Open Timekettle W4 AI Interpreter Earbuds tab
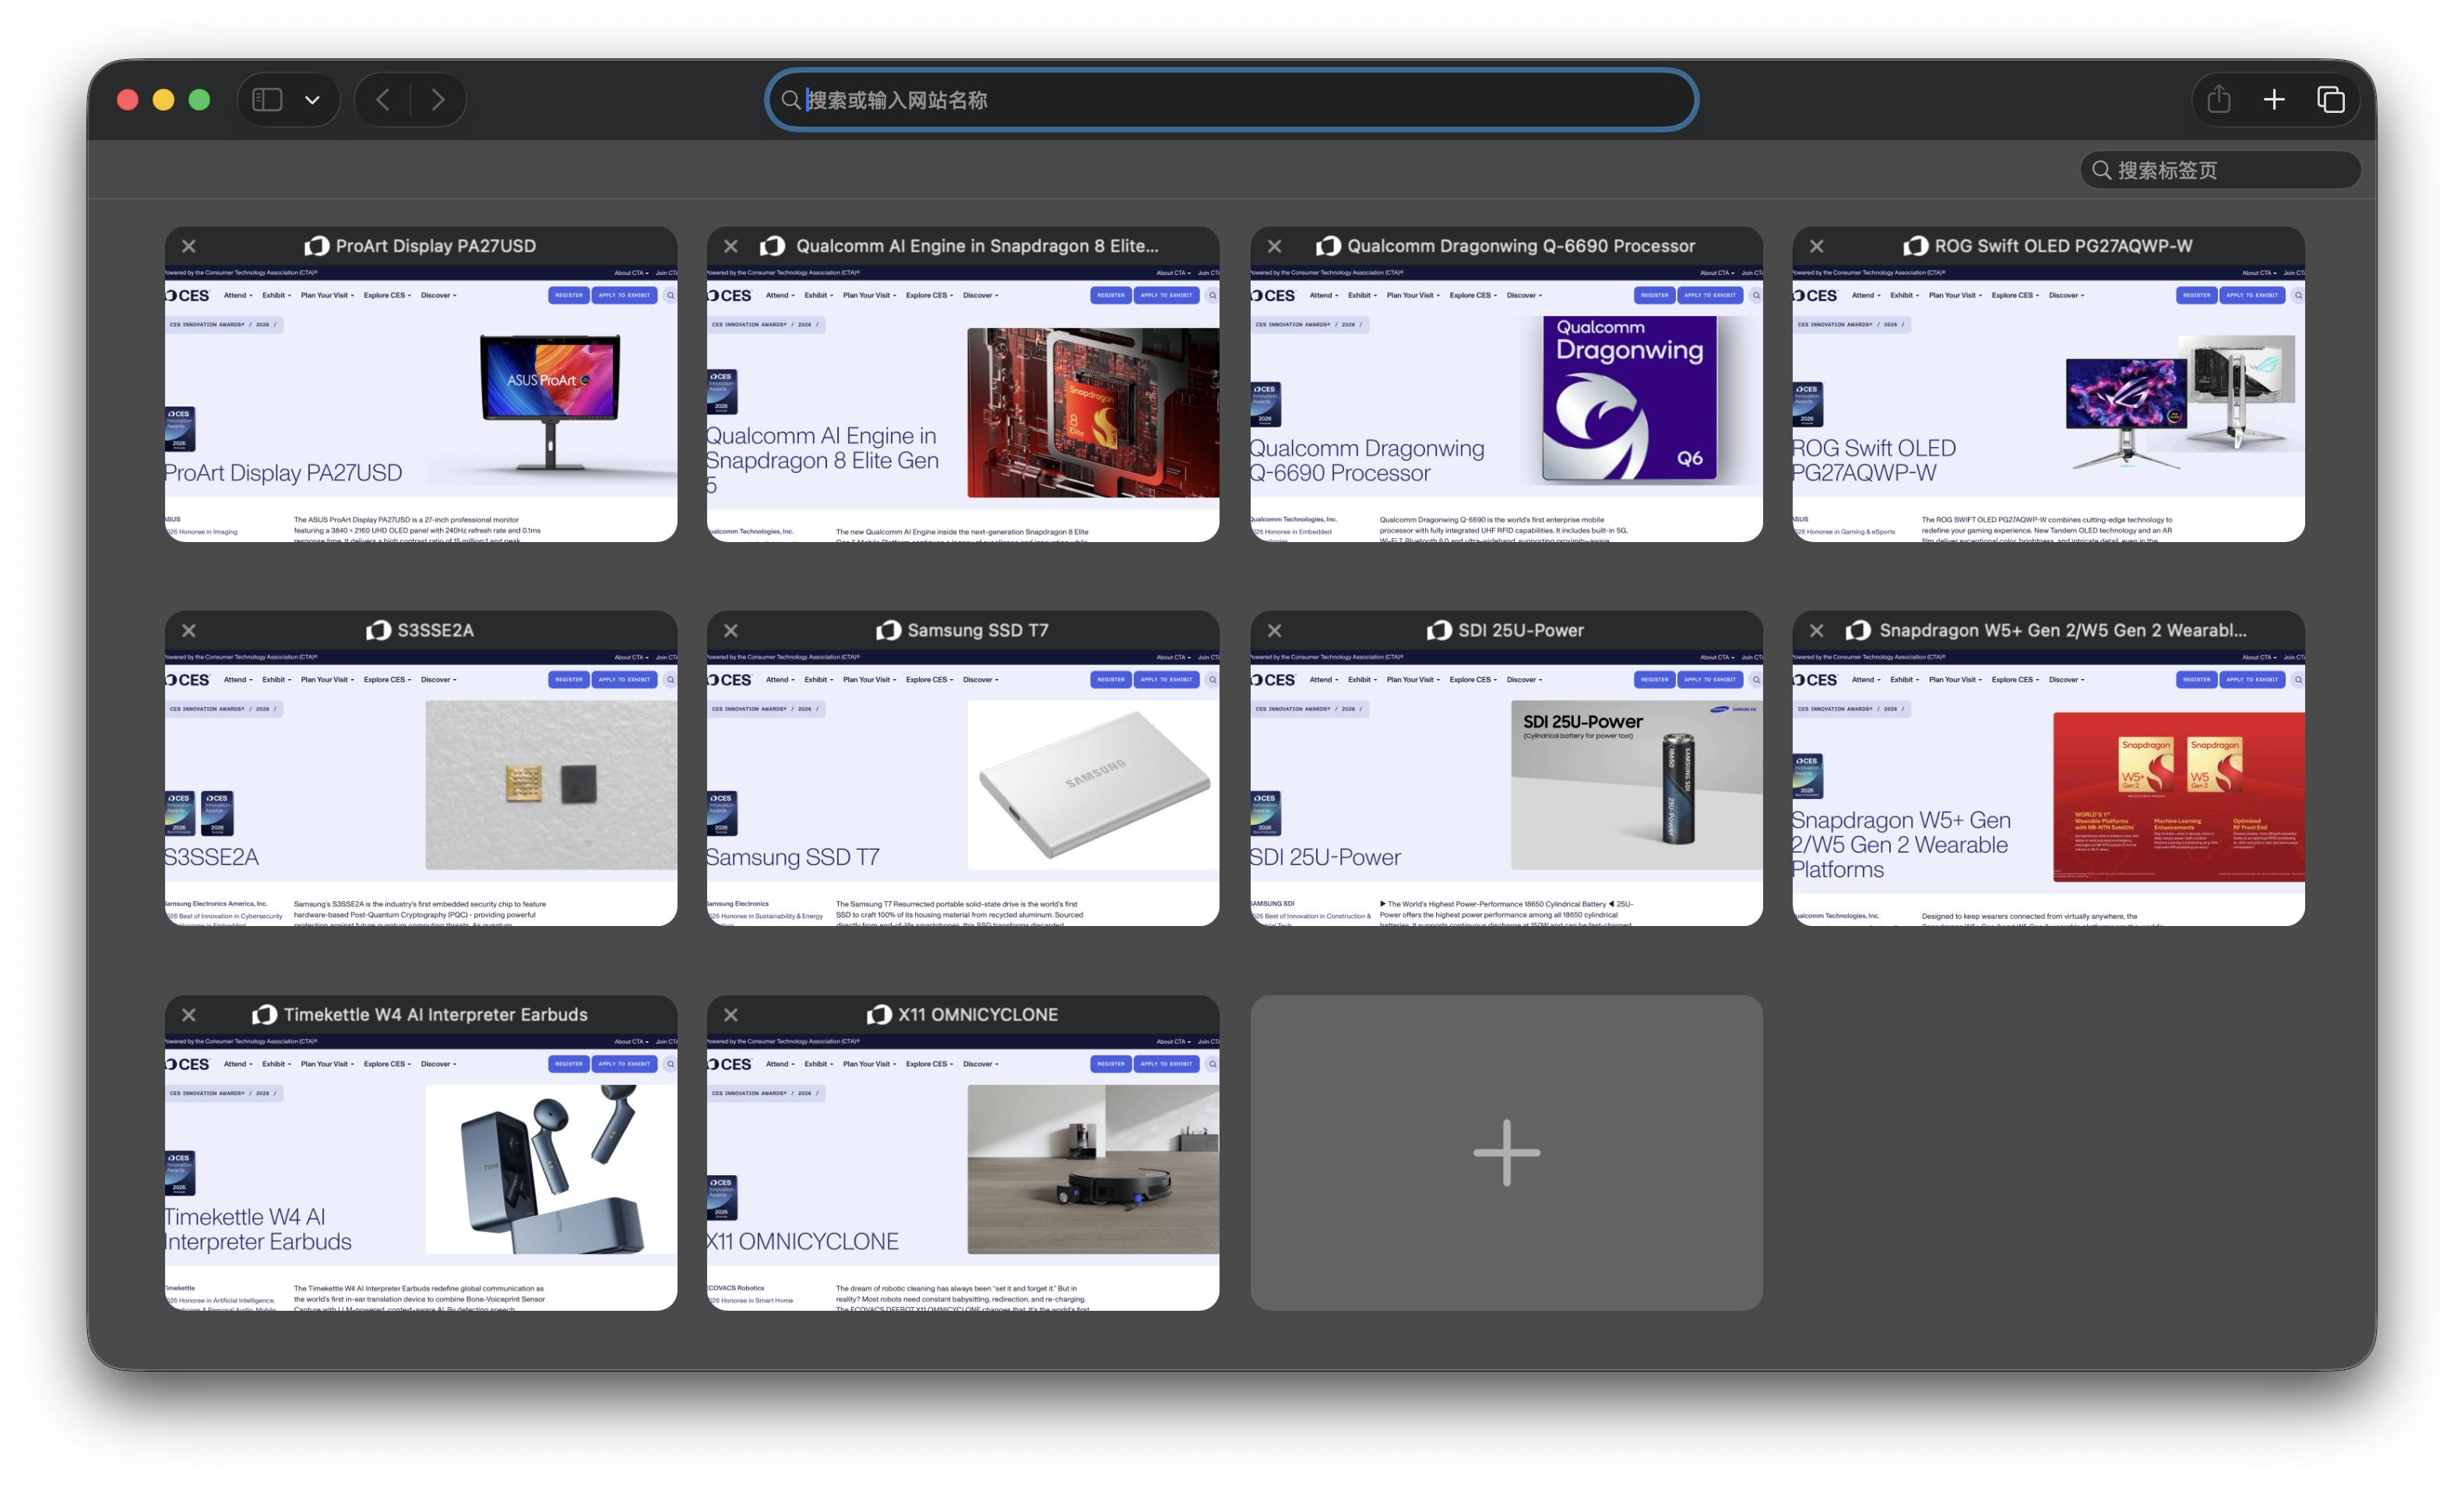 (420, 1170)
